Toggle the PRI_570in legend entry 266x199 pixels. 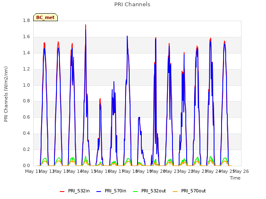[x=111, y=191]
